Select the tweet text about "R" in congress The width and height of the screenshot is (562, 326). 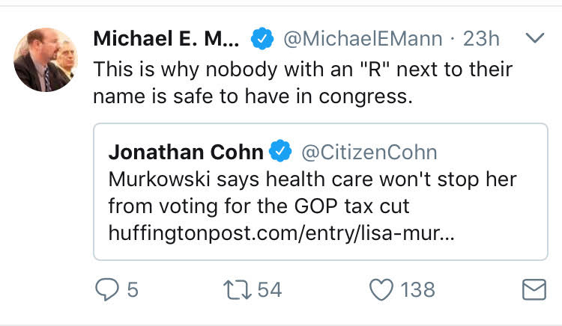pos(303,82)
